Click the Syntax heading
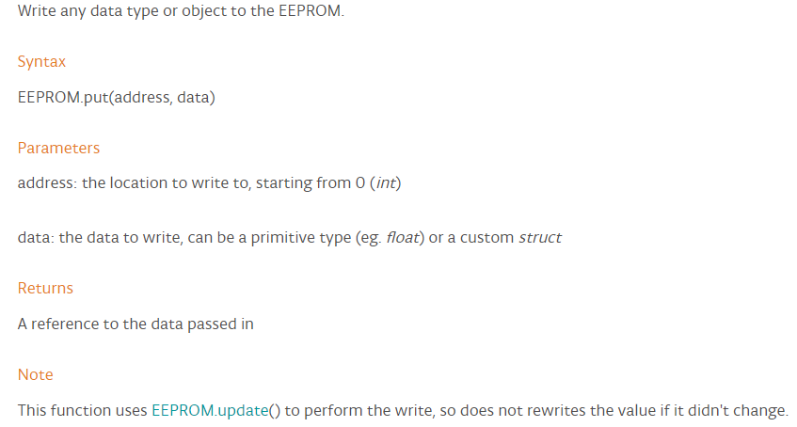The width and height of the screenshot is (797, 427). click(41, 62)
